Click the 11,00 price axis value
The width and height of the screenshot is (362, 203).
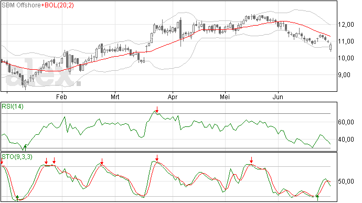[346, 41]
